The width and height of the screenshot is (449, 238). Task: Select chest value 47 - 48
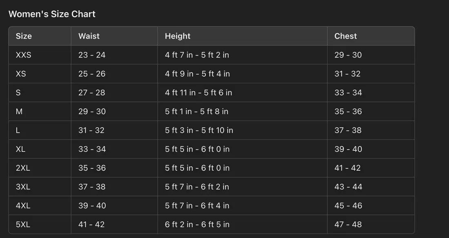pyautogui.click(x=348, y=224)
